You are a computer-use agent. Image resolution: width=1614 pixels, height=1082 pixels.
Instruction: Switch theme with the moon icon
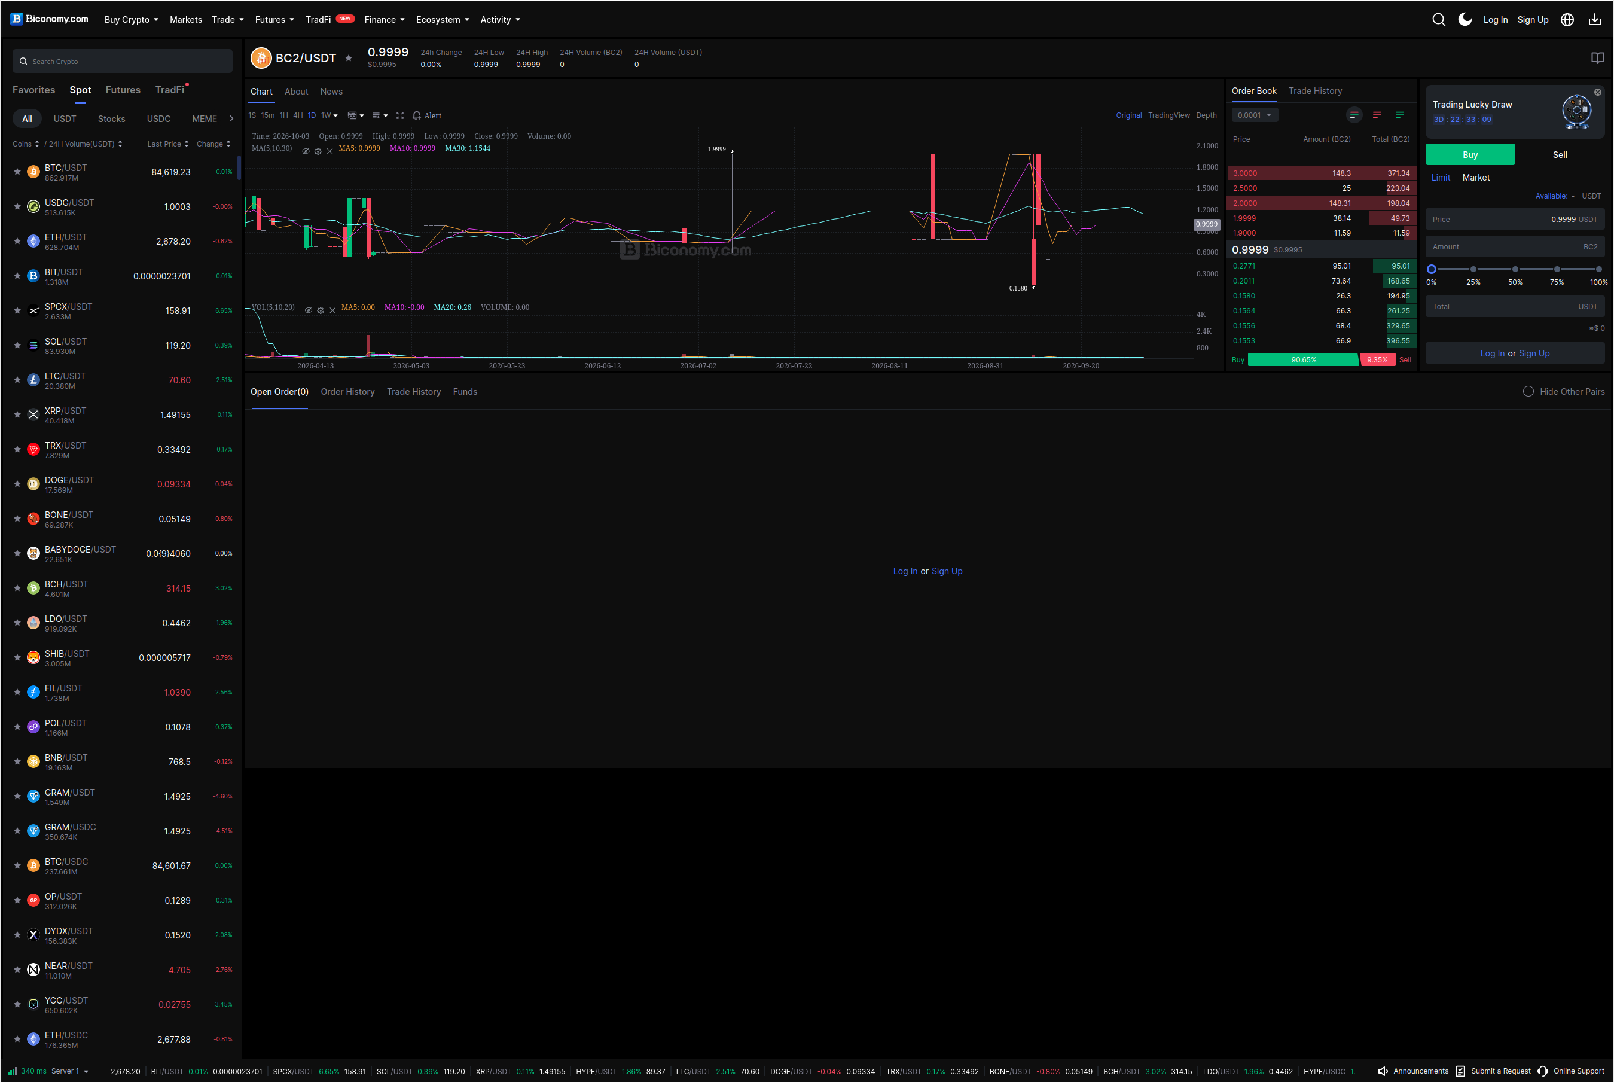(x=1465, y=19)
